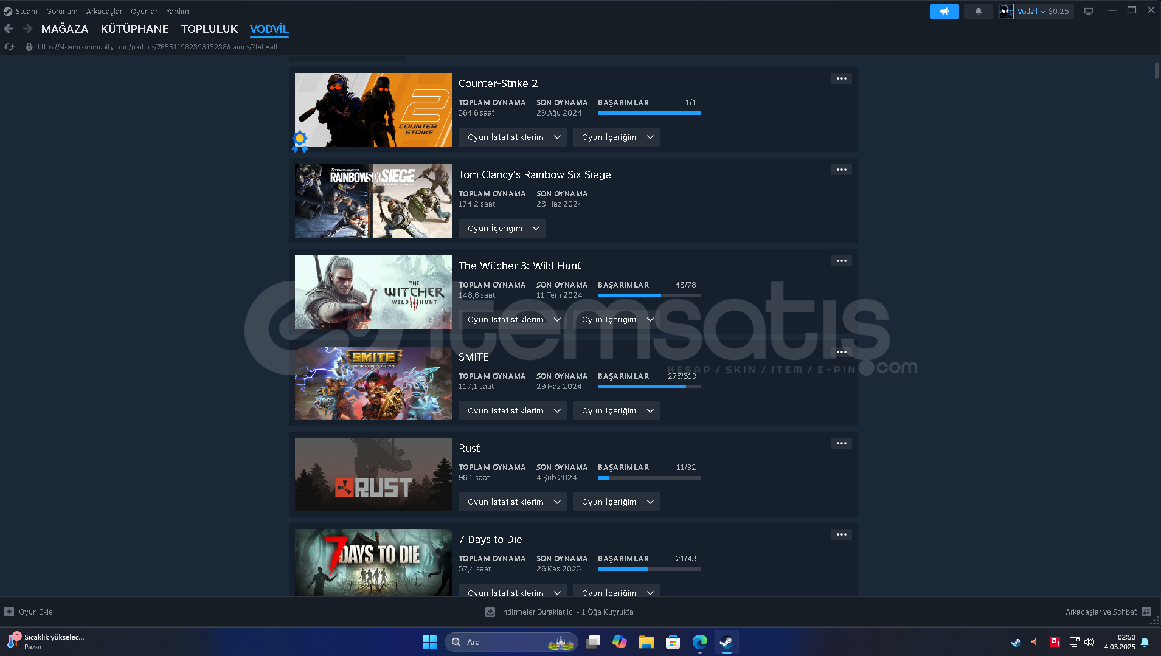
Task: Open the Rust title link
Action: (x=469, y=448)
